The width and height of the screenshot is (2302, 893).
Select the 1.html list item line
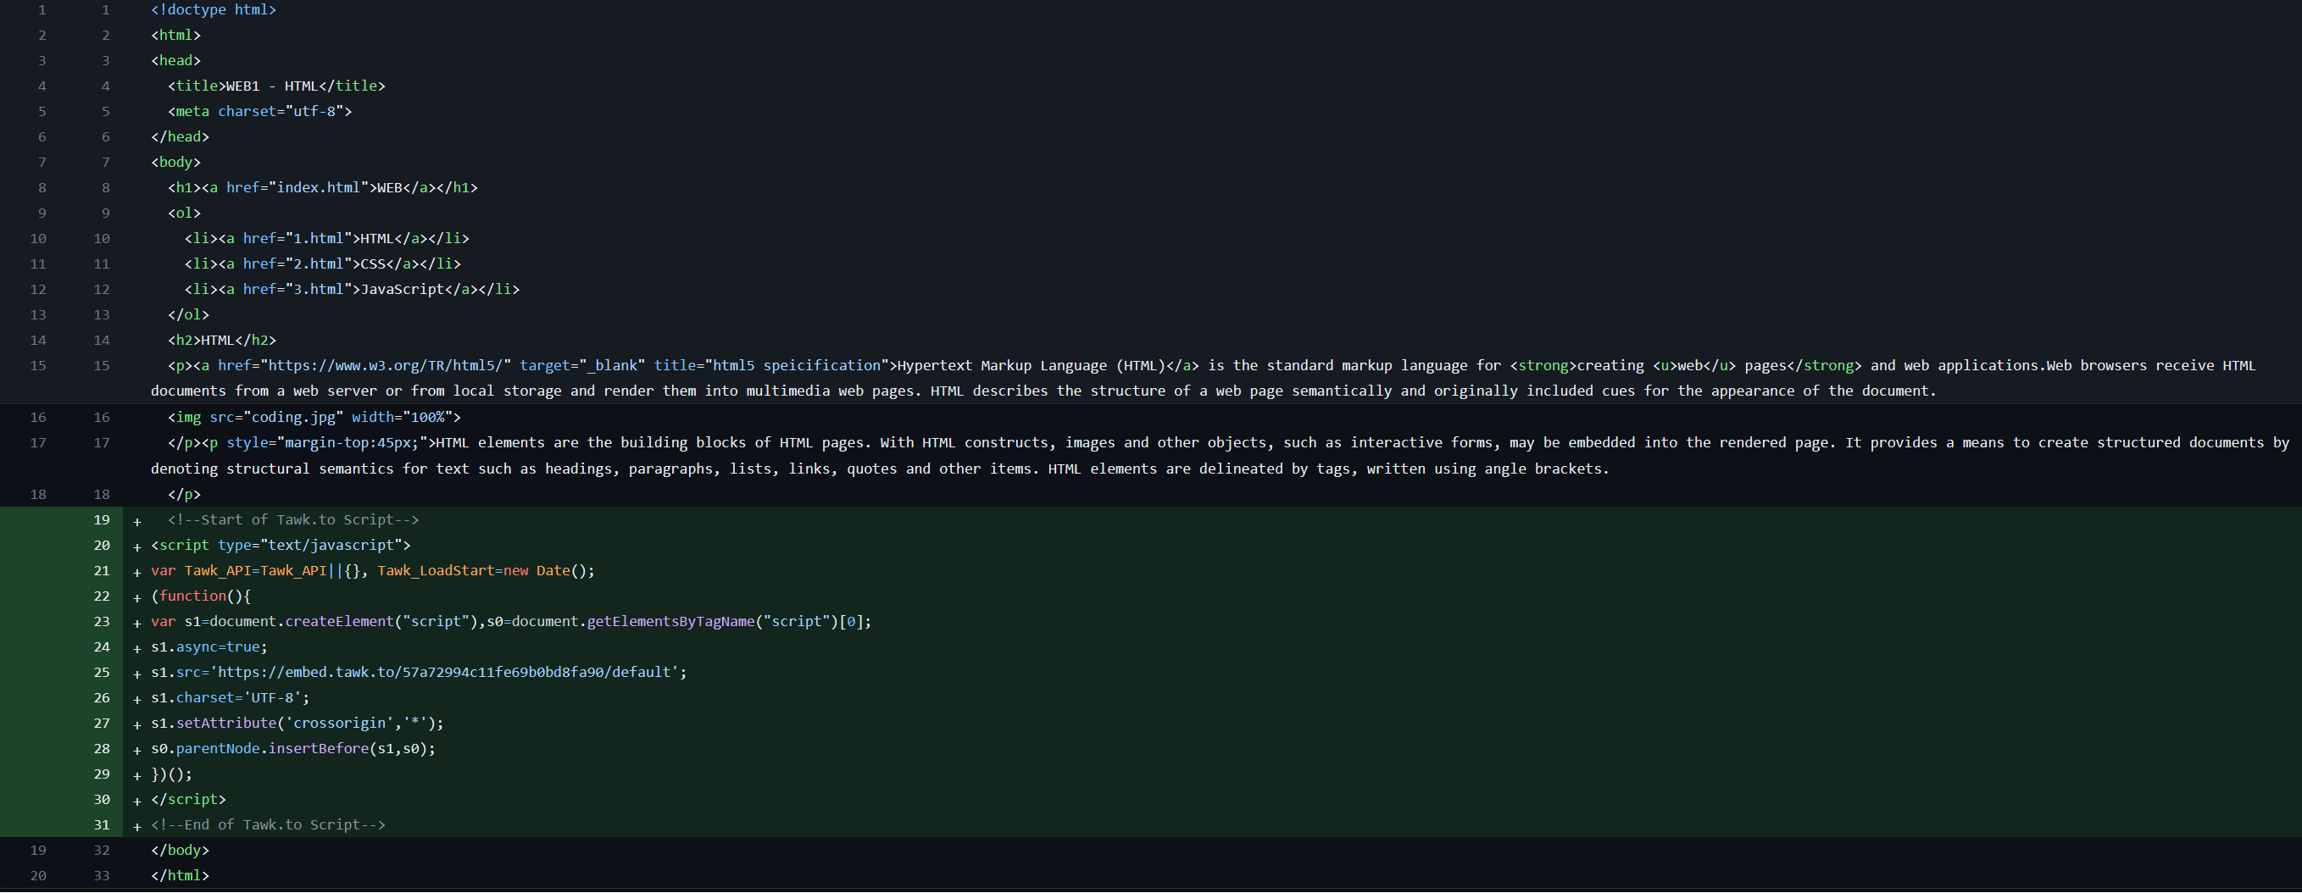(327, 238)
